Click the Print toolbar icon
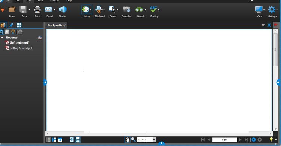The image size is (281, 146). [37, 9]
